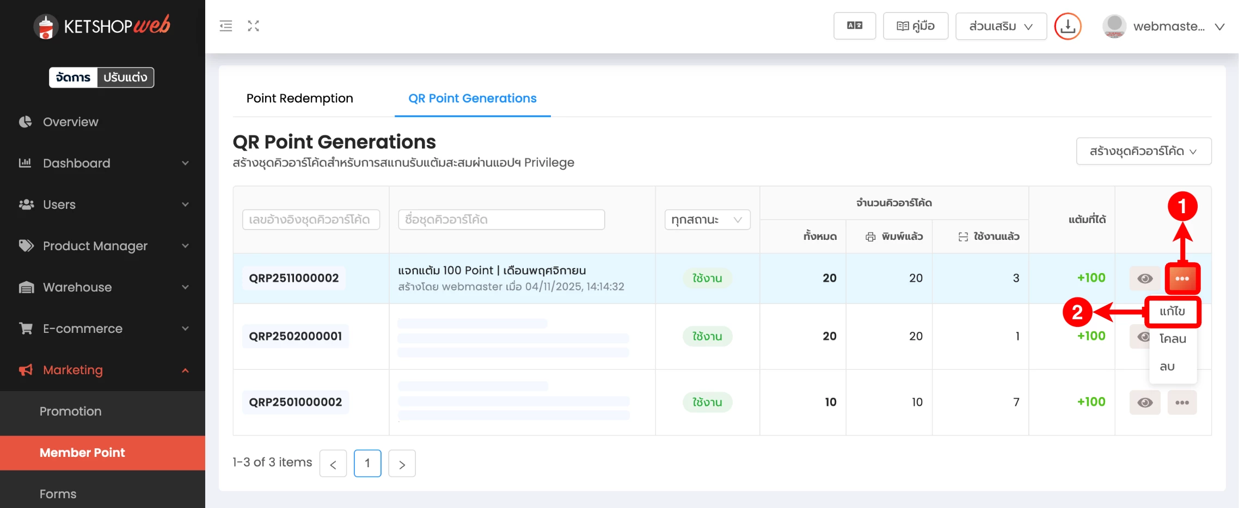Open the สร้างชุดคิวอาร์โค้ด dropdown
The height and width of the screenshot is (508, 1239).
(x=1143, y=151)
